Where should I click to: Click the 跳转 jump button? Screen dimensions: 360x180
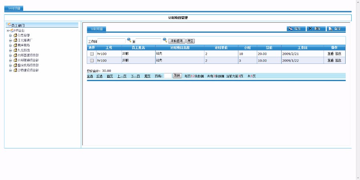click(177, 75)
